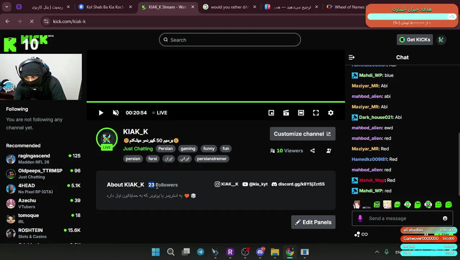Open File Explorer from the taskbar
The width and height of the screenshot is (460, 260).
(275, 252)
